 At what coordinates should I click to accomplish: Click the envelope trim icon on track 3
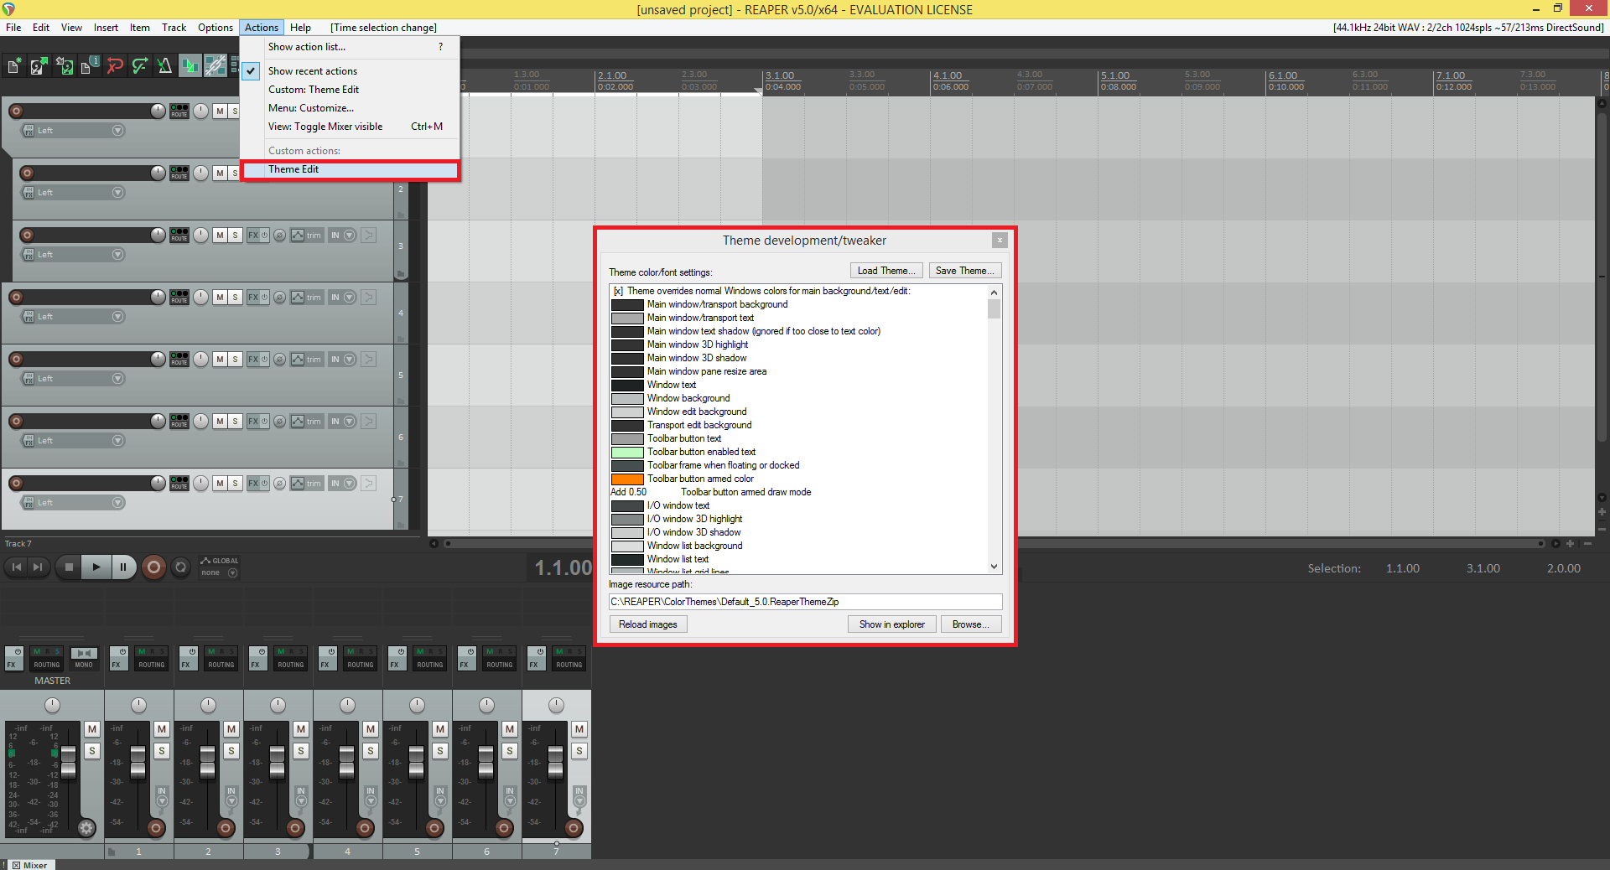coord(298,236)
